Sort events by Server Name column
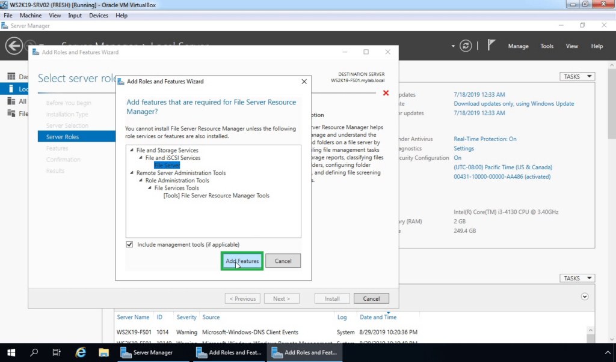The height and width of the screenshot is (362, 616). tap(133, 317)
